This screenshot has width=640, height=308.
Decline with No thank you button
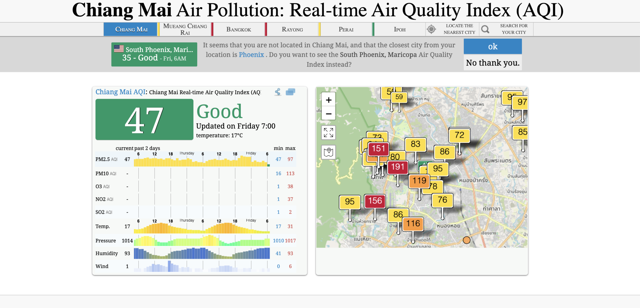click(x=492, y=63)
